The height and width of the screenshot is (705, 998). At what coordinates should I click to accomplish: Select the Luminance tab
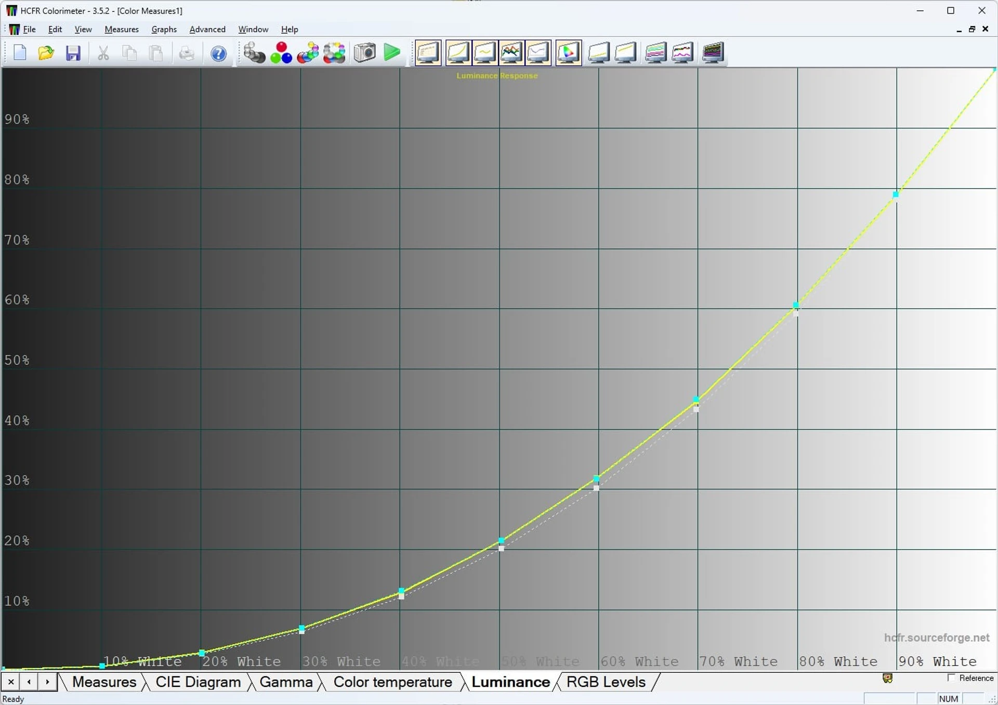click(510, 682)
